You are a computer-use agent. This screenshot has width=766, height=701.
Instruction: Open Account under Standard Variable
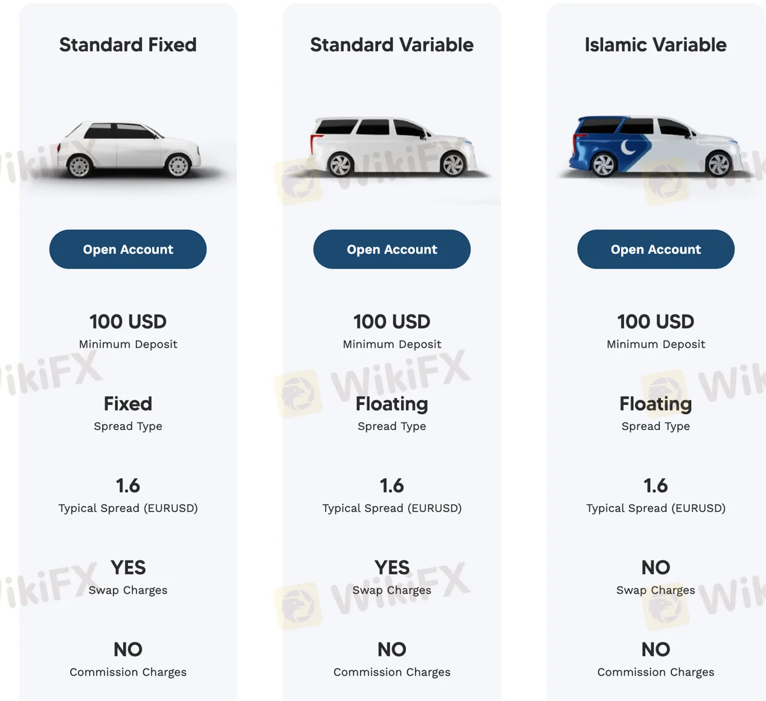pyautogui.click(x=392, y=249)
